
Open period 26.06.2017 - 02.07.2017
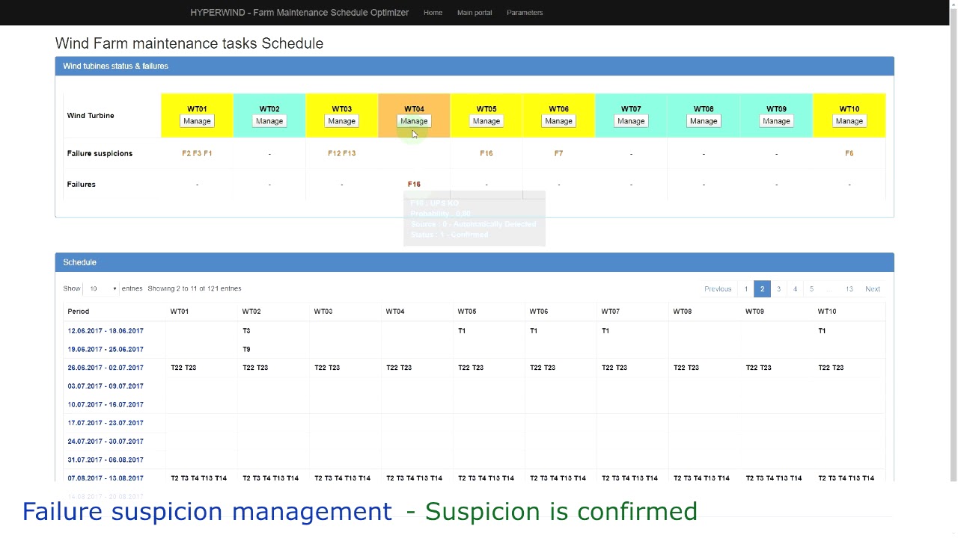click(x=106, y=368)
